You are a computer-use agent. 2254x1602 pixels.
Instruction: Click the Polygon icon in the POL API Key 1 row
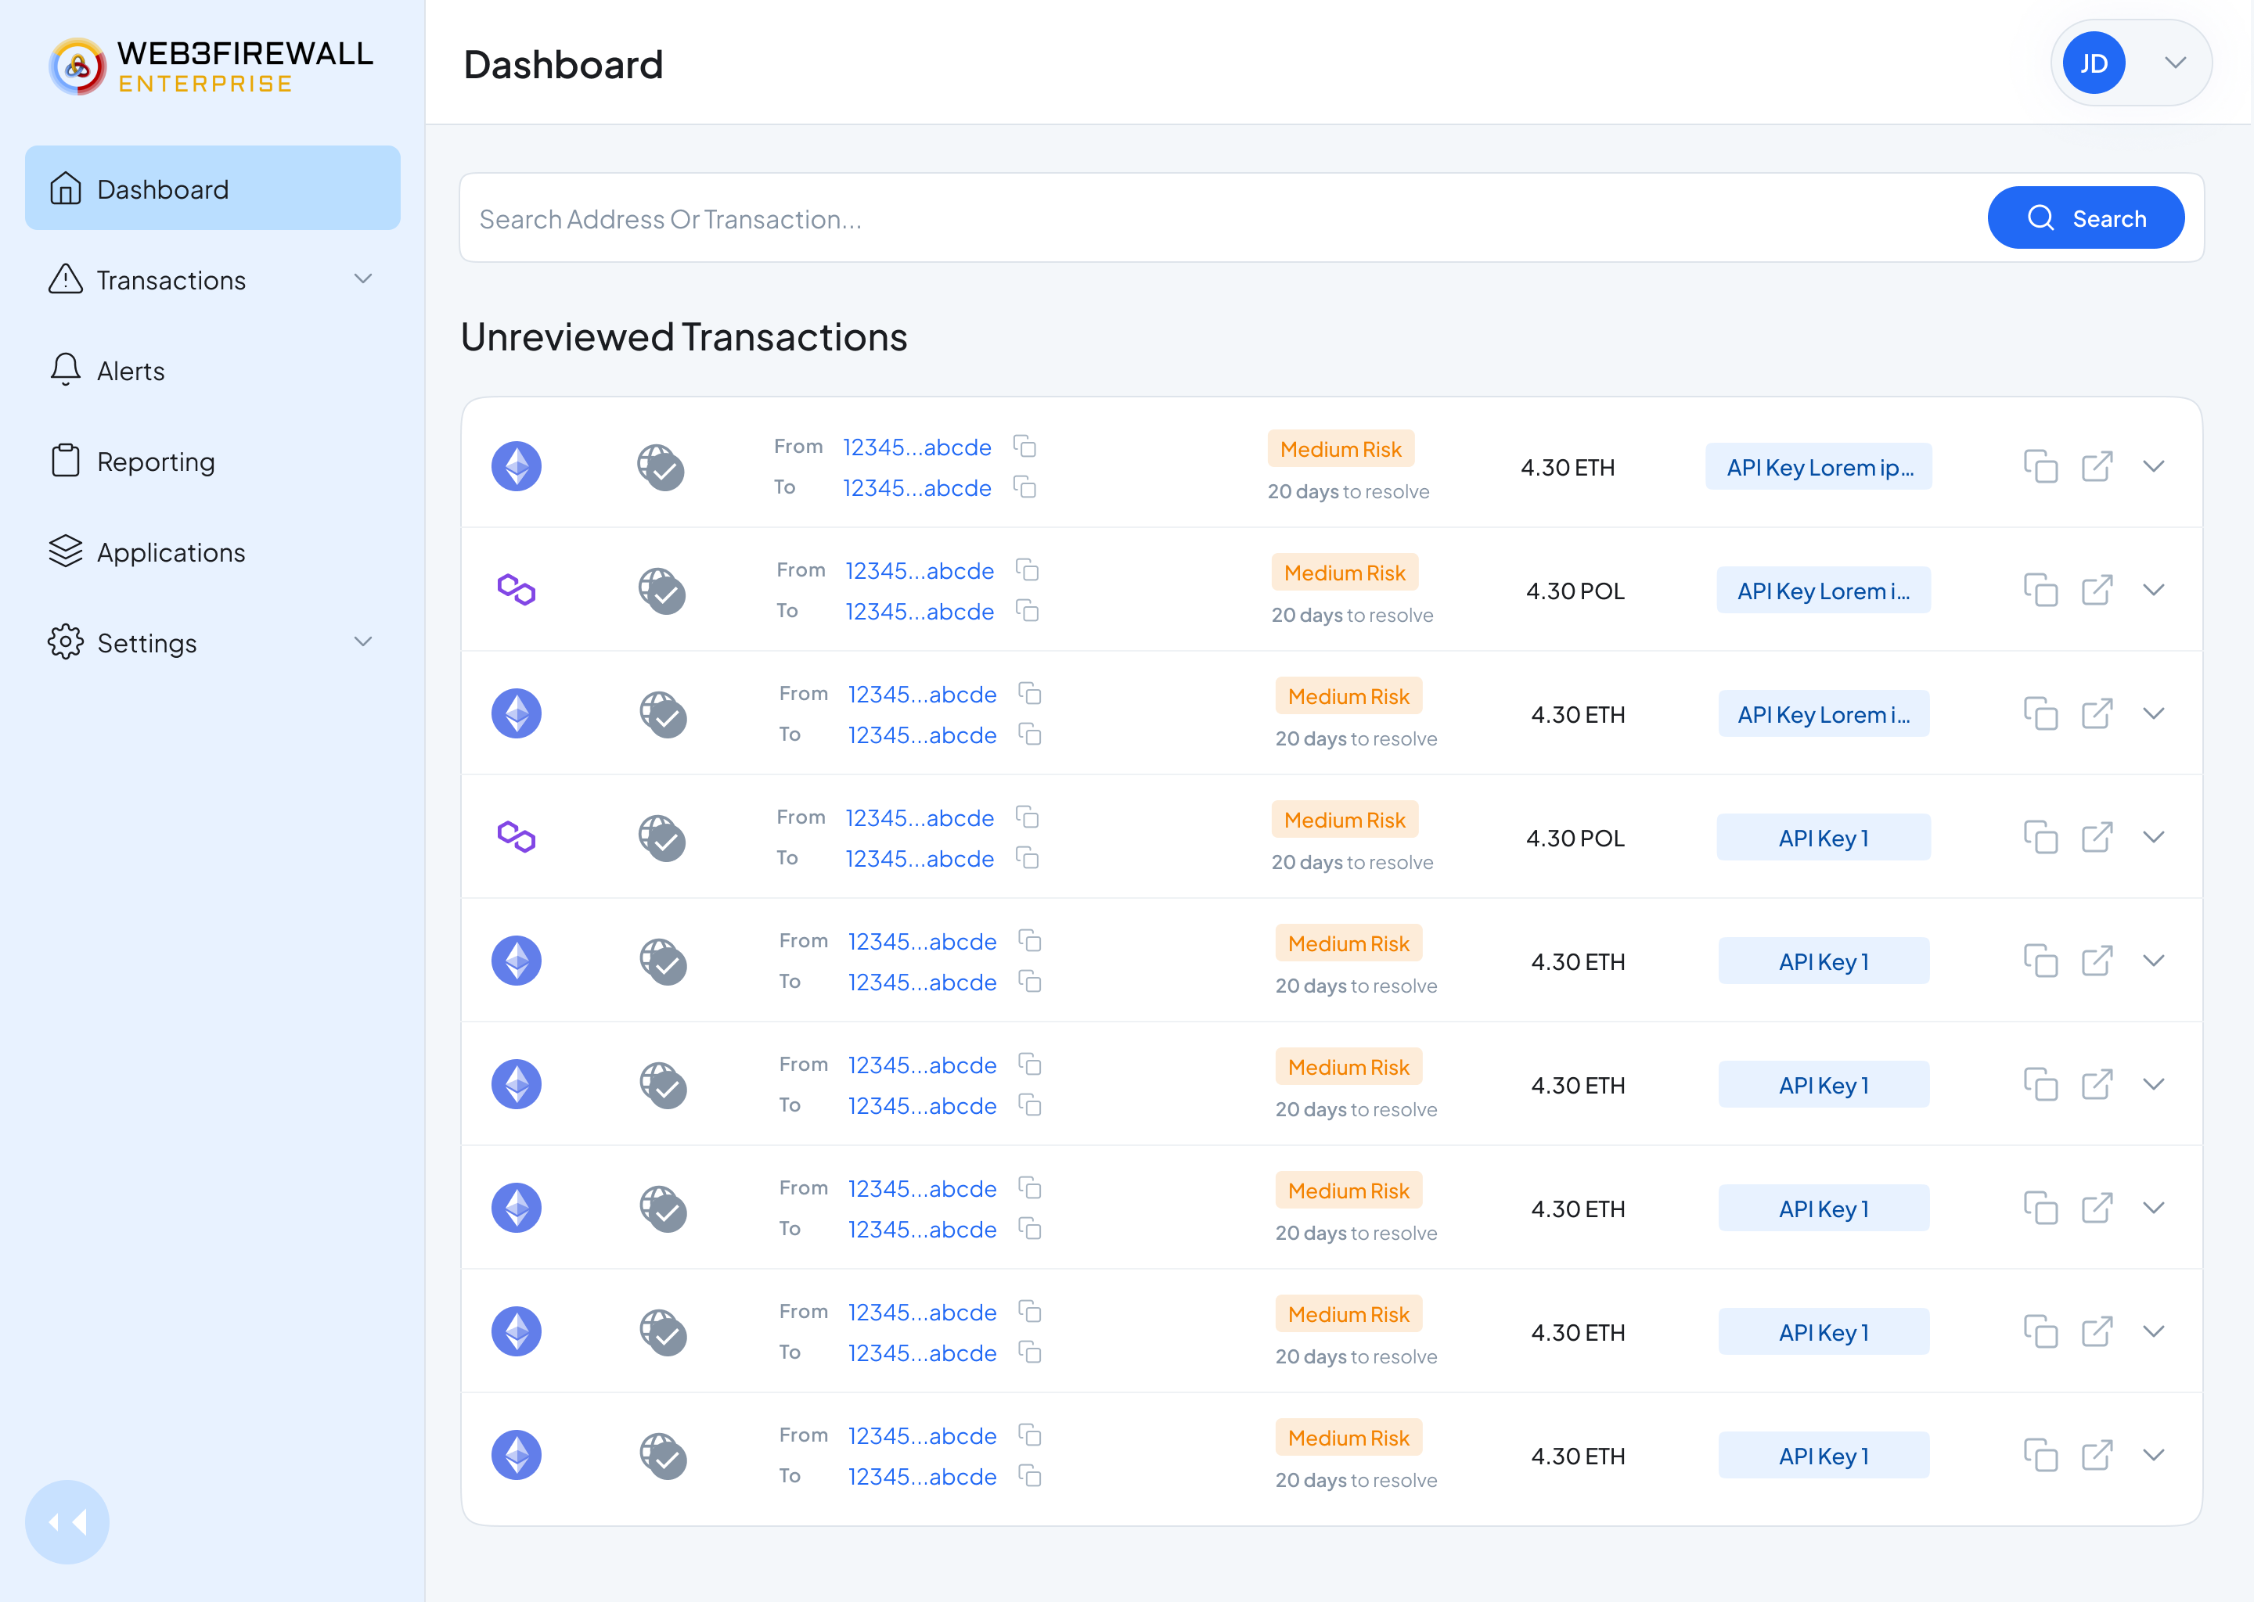tap(516, 836)
